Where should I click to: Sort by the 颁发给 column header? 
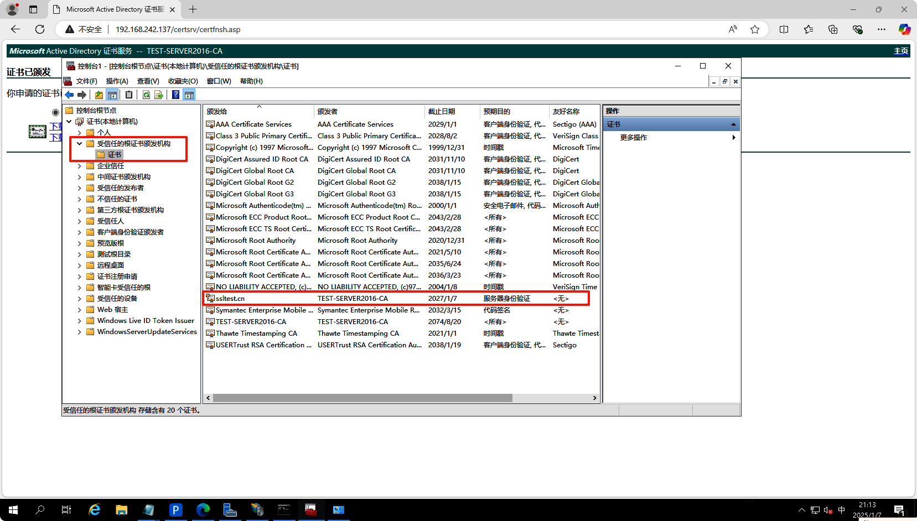click(259, 111)
